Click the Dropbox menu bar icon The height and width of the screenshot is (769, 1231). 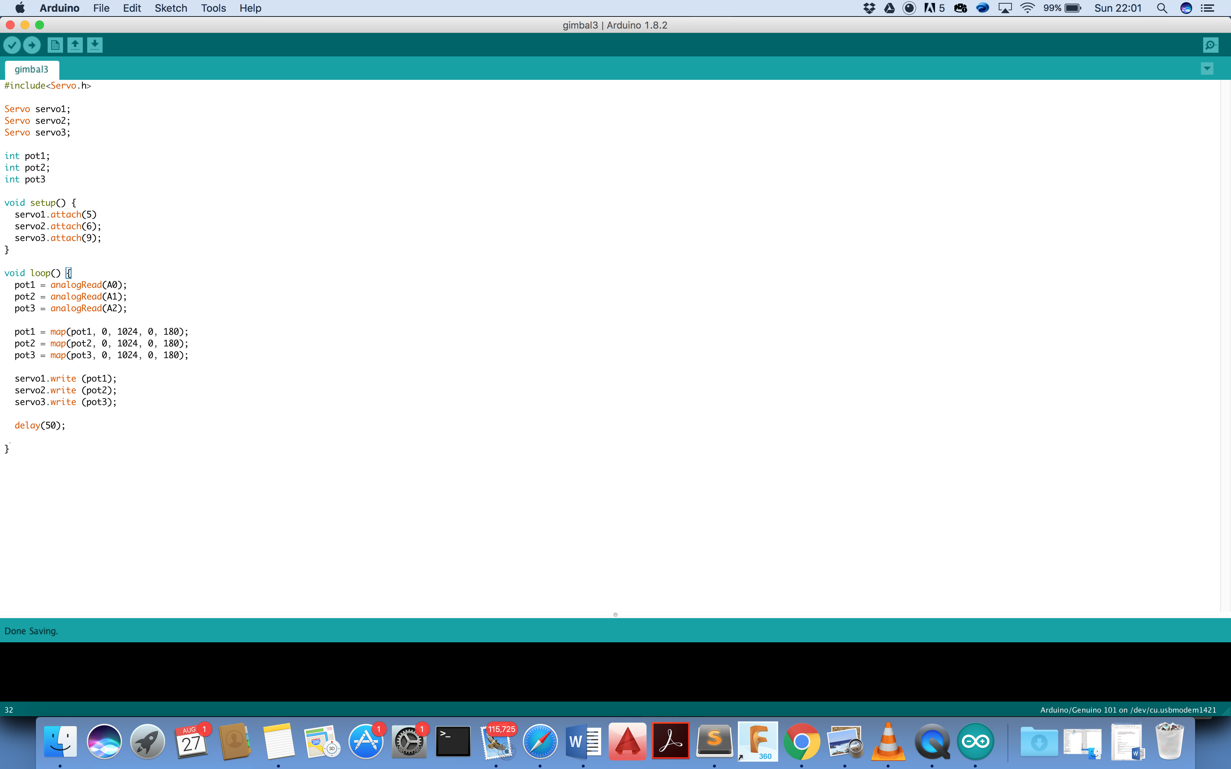pos(869,8)
